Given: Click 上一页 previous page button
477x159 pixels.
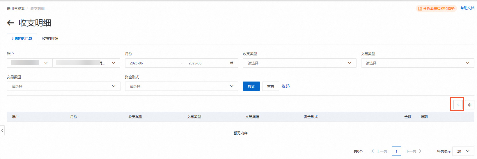Looking at the screenshot, I should pos(379,151).
